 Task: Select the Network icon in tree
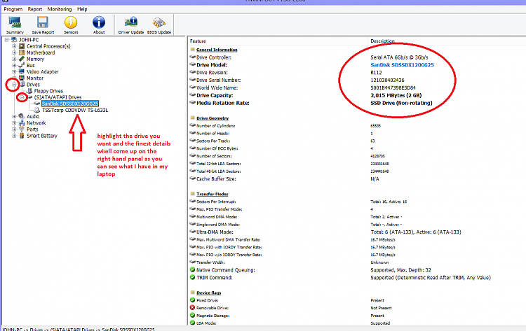[22, 123]
